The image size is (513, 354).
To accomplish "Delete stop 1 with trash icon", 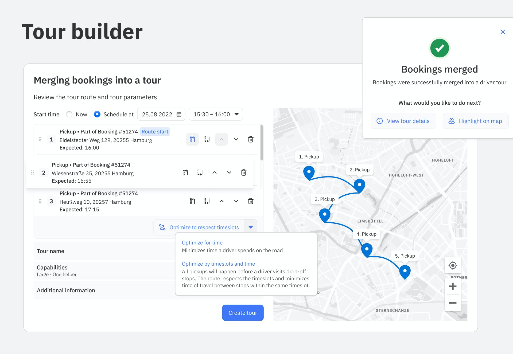I will (x=251, y=139).
